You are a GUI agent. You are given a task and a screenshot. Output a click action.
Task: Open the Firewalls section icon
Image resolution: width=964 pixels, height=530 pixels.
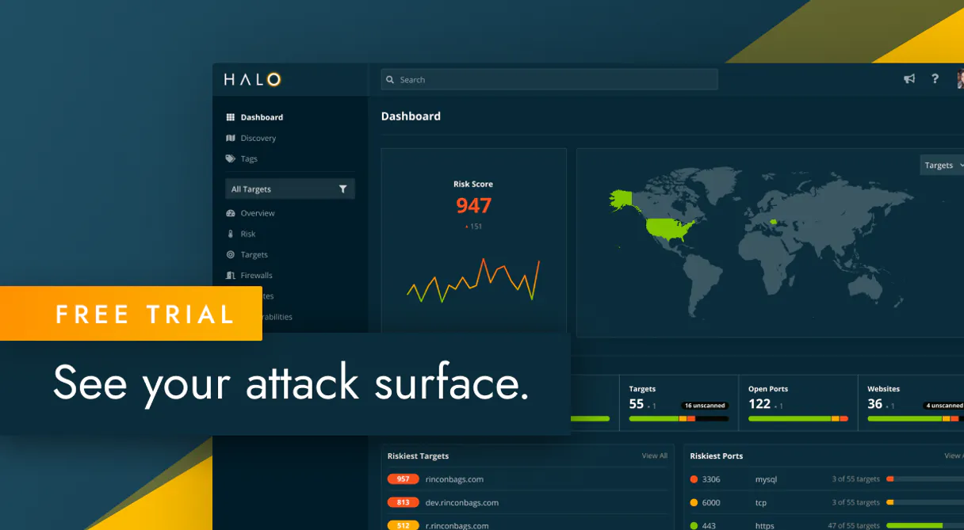point(230,275)
